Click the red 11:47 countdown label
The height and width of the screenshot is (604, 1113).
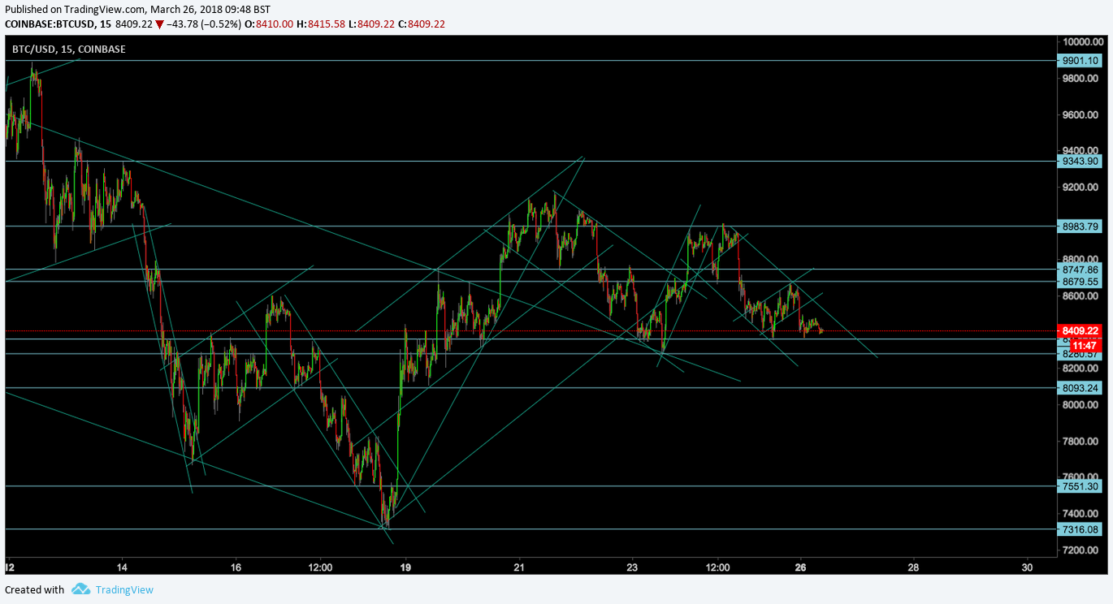tap(1086, 345)
